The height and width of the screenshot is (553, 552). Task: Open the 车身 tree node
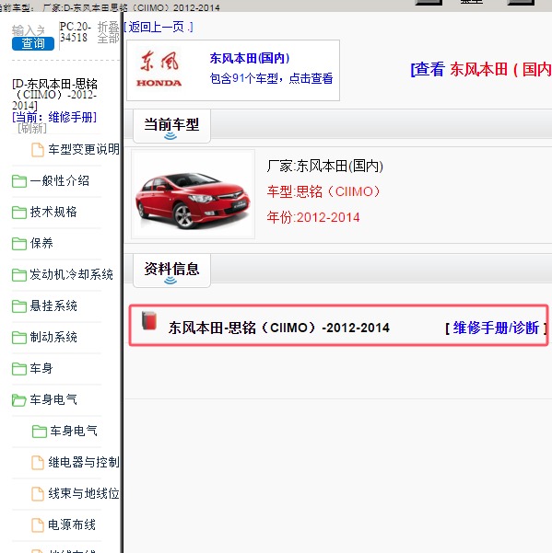pos(41,368)
